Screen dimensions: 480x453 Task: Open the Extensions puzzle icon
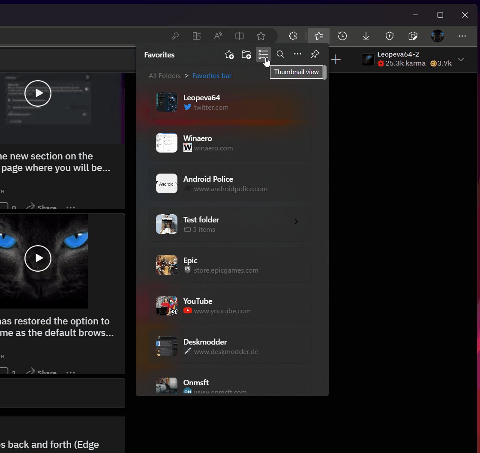tap(293, 36)
